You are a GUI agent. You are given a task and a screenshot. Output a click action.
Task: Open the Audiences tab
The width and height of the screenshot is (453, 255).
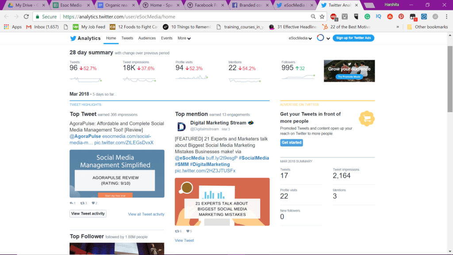coord(147,38)
